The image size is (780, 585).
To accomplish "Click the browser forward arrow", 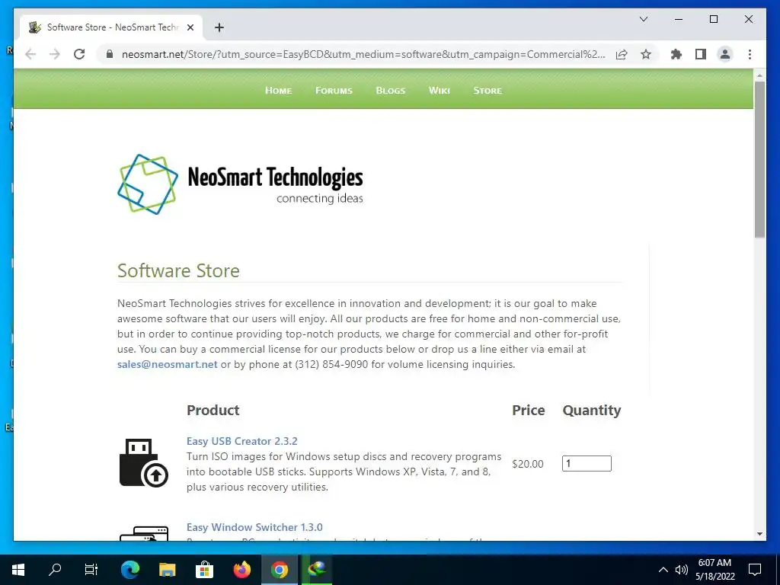I will 55,54.
